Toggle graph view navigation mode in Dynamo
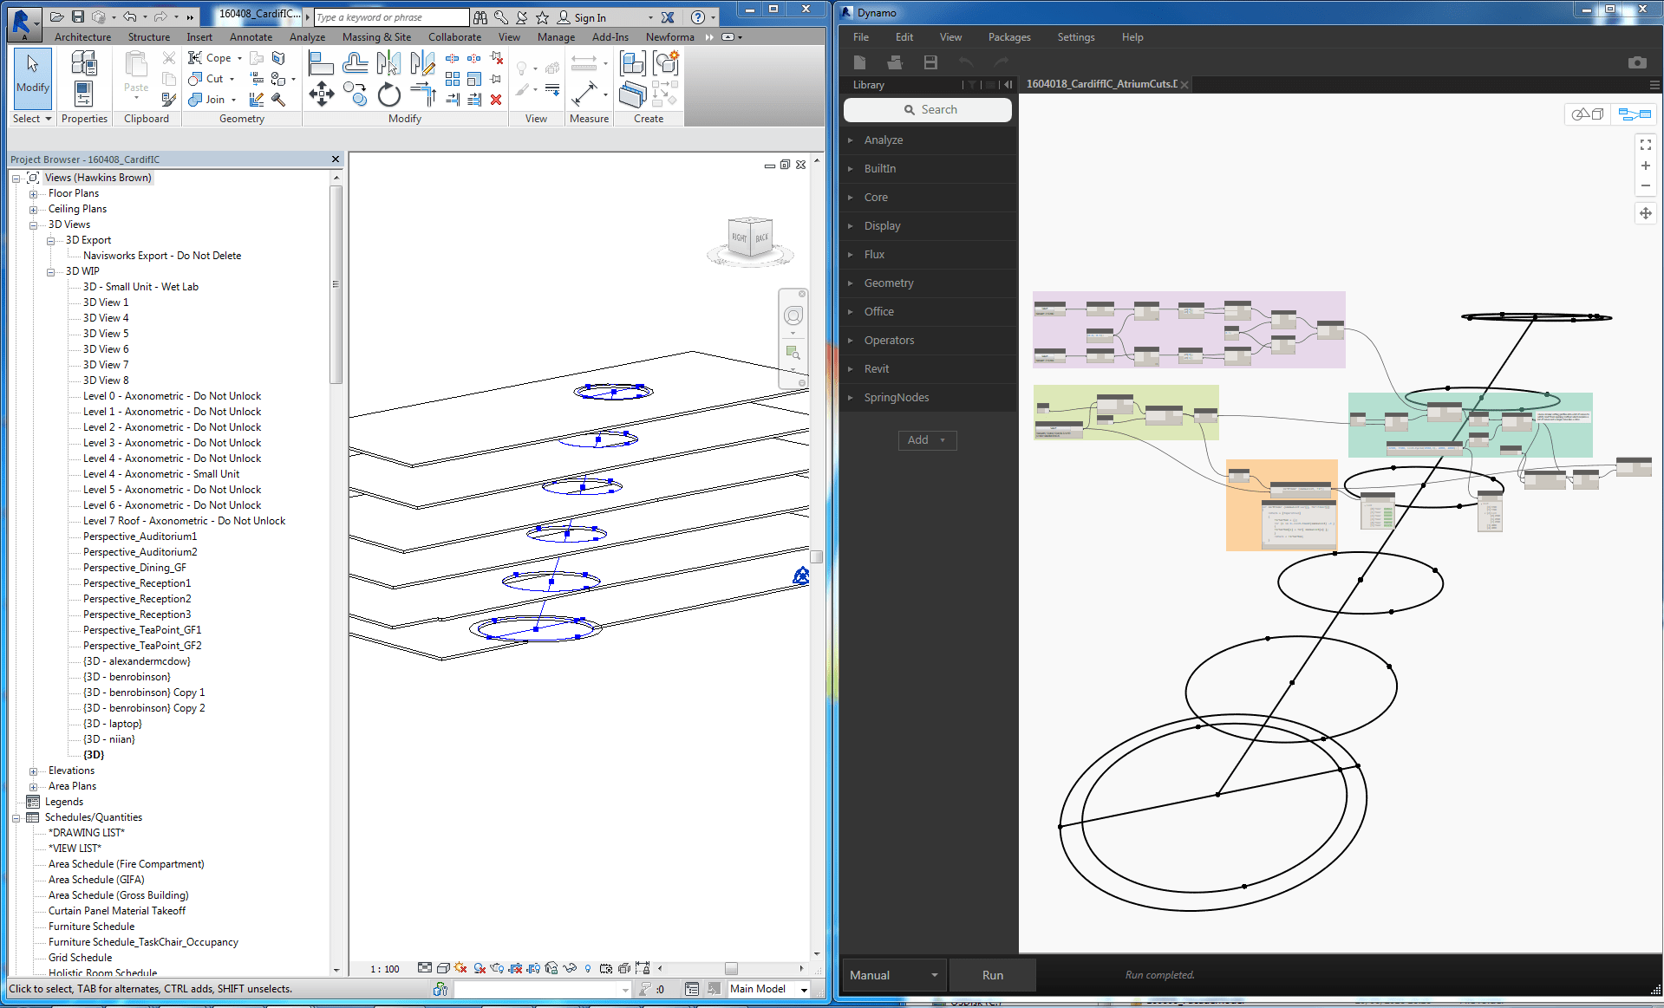The height and width of the screenshot is (1008, 1664). click(x=1634, y=114)
